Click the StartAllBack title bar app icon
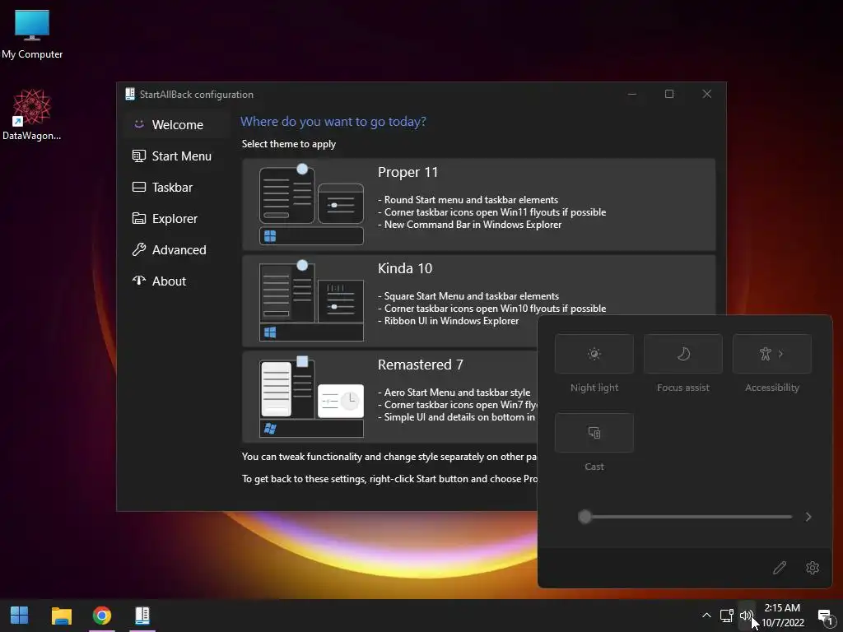The width and height of the screenshot is (843, 632). [x=129, y=94]
